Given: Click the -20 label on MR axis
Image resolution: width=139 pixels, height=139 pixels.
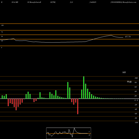Looking at the screenshot, I should 136,105.
